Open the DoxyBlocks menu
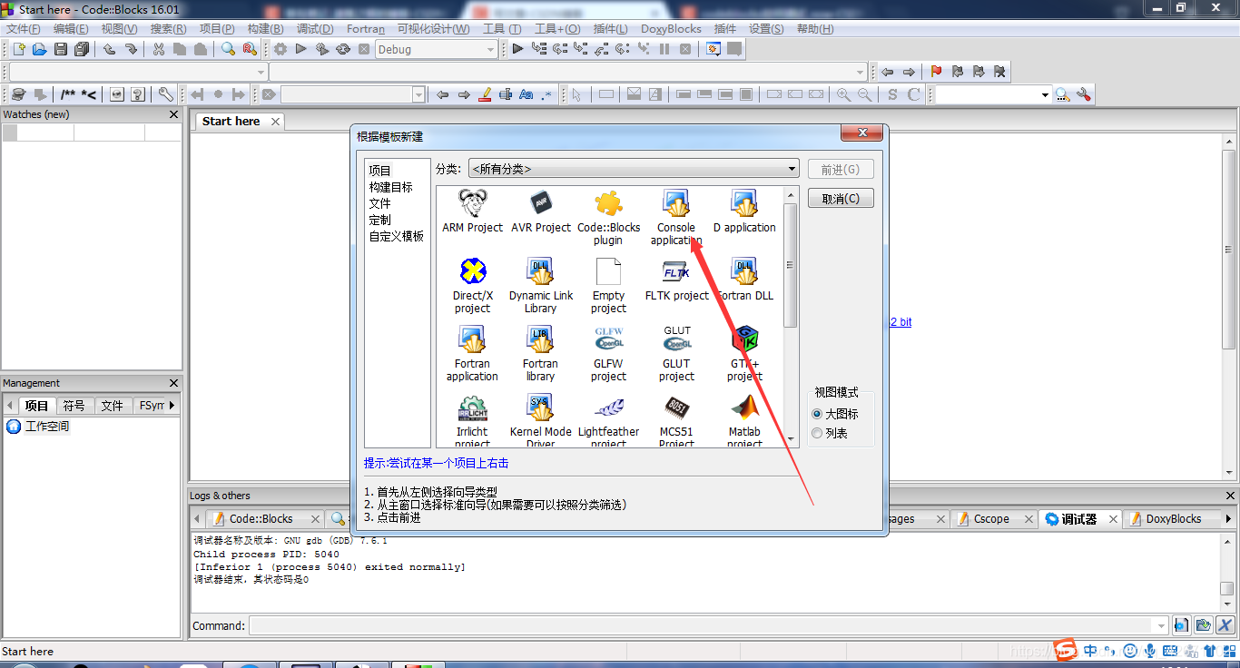This screenshot has width=1240, height=668. click(x=672, y=29)
